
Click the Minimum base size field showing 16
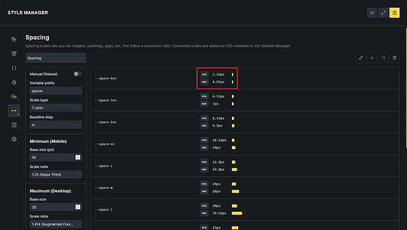point(56,157)
